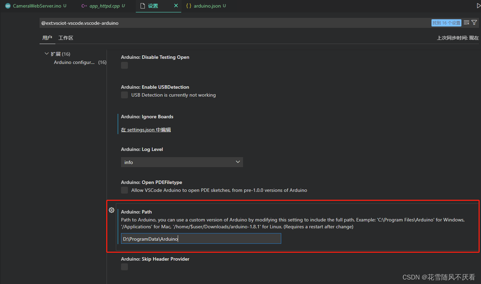Click the Arduino: Disable Testing Open heading
Image resolution: width=481 pixels, height=284 pixels.
[x=155, y=57]
